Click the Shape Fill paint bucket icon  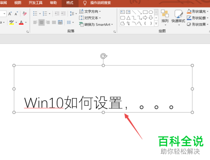coord(189,11)
